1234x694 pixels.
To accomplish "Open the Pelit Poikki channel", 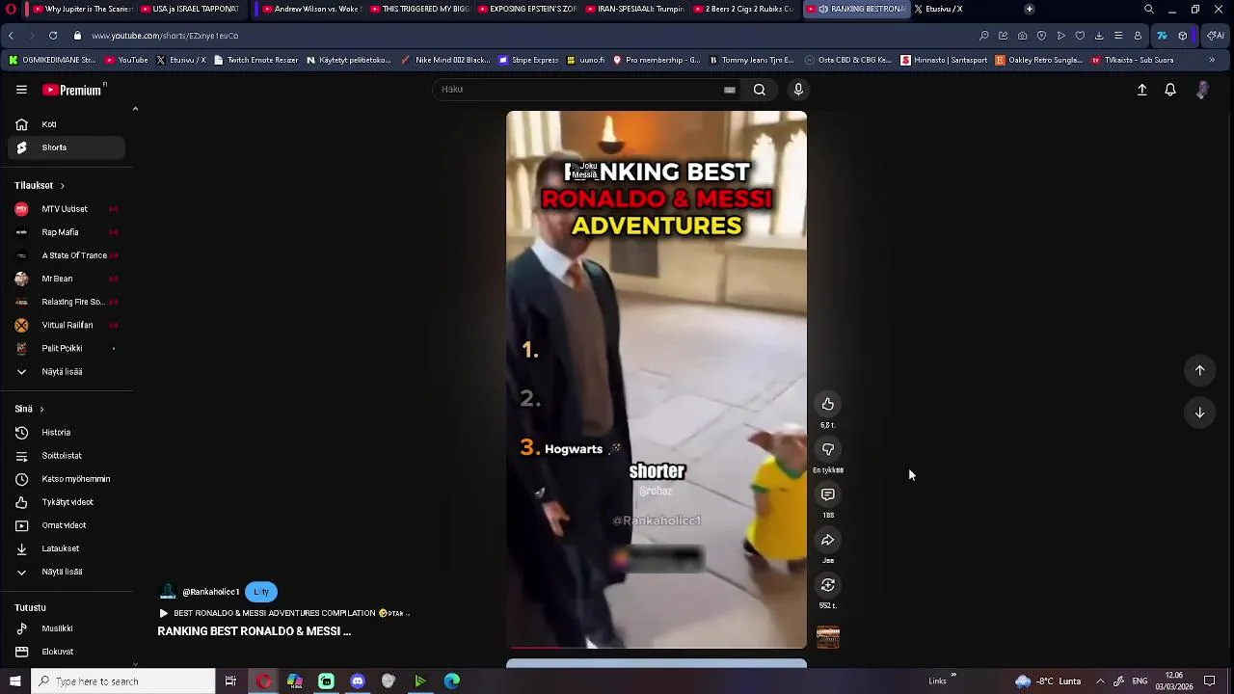I will coord(67,348).
